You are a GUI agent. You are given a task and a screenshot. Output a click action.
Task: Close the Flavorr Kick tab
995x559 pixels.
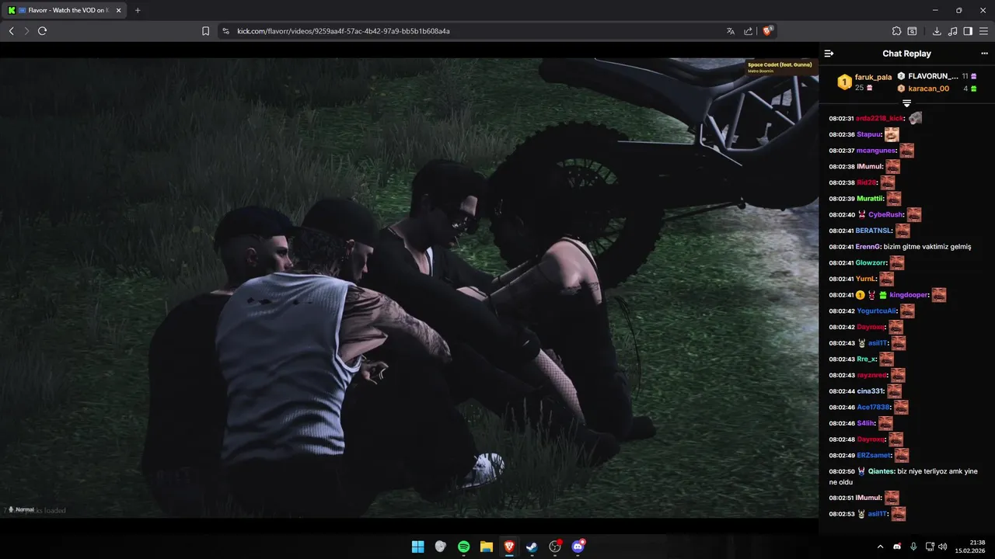118,11
